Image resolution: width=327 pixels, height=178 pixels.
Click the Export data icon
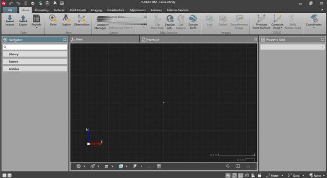(x=23, y=21)
